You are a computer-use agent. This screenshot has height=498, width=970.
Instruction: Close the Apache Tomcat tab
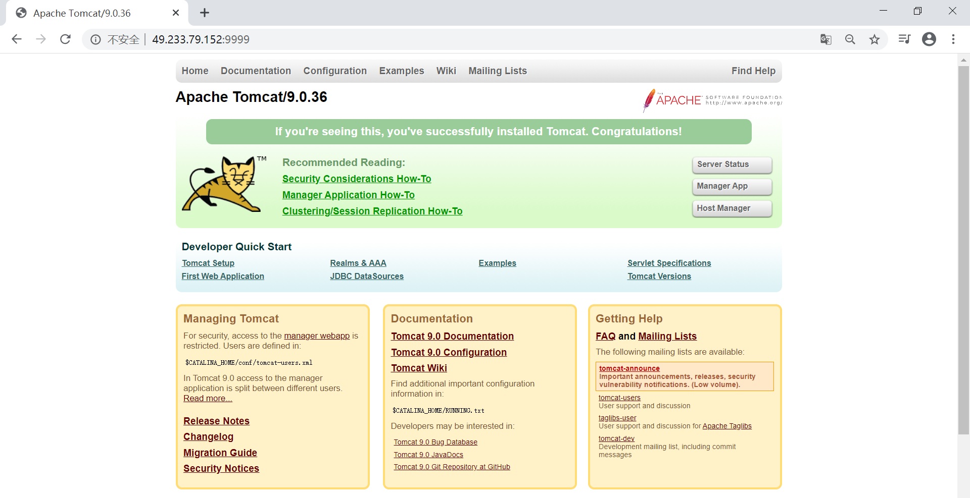click(x=176, y=13)
